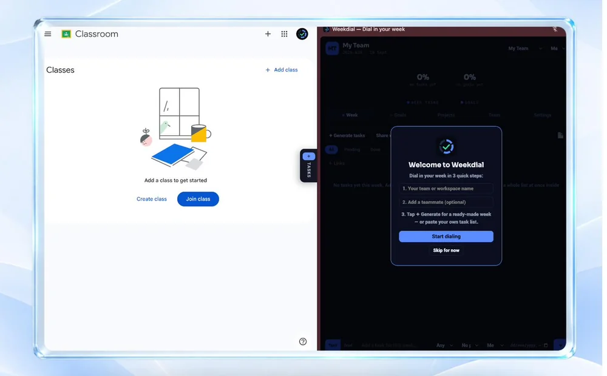Viewport: 607px width, 376px height.
Task: Open the Any dropdown in task bar
Action: tap(444, 345)
